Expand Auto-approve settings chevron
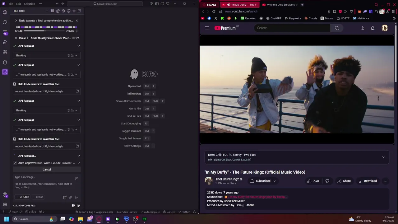Viewport: 398px width, 224px height. pos(79,163)
